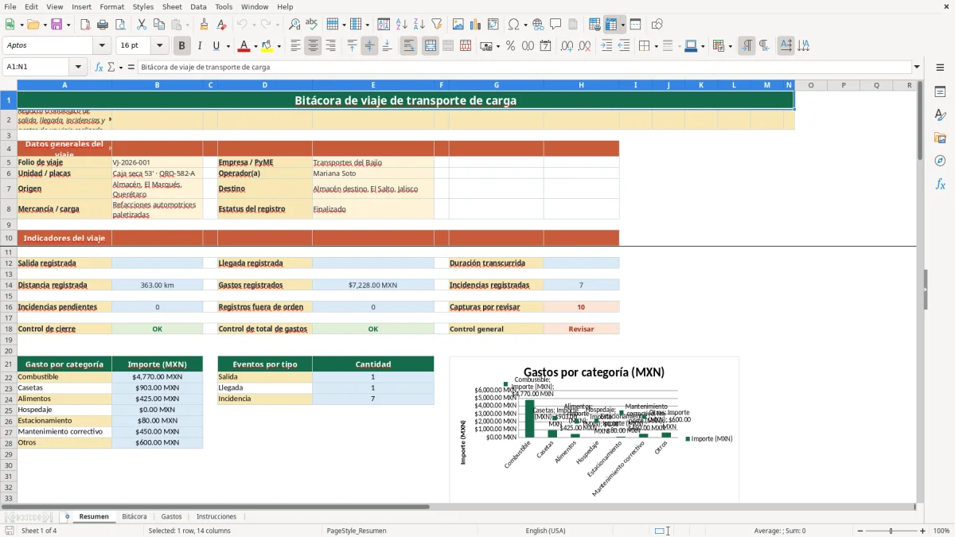The height and width of the screenshot is (537, 955).
Task: Click the Increase Indent icon
Action: 606,46
